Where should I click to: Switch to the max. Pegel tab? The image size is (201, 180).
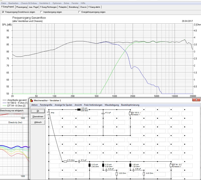(x=34, y=7)
